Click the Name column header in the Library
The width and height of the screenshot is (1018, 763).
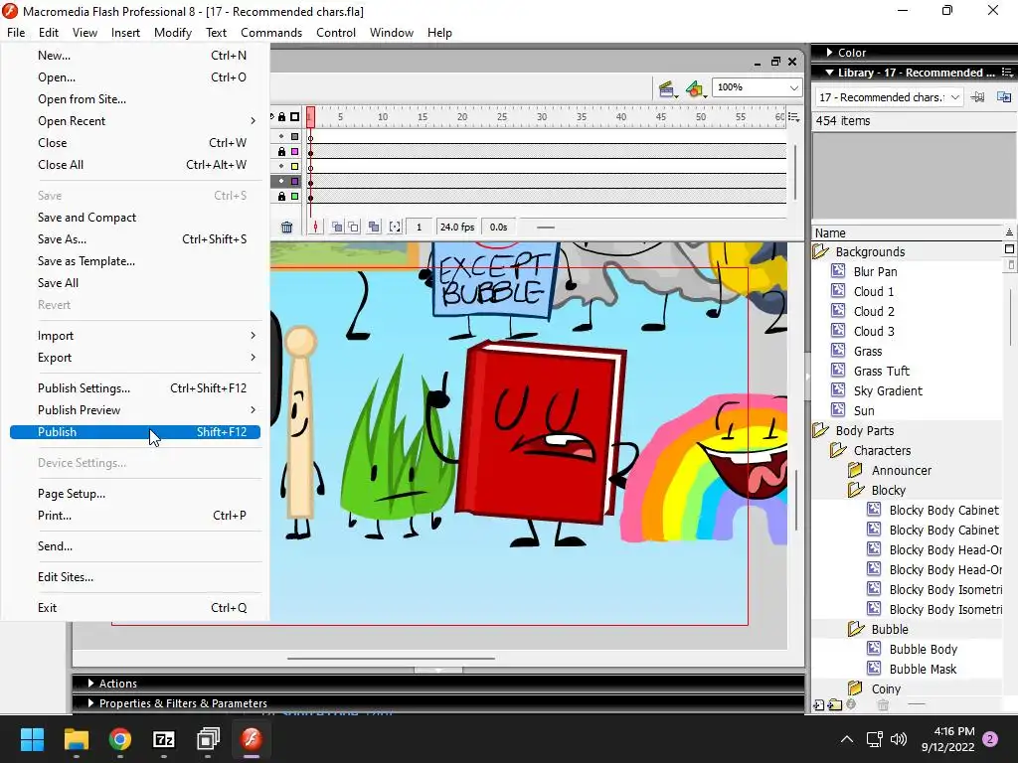click(908, 232)
